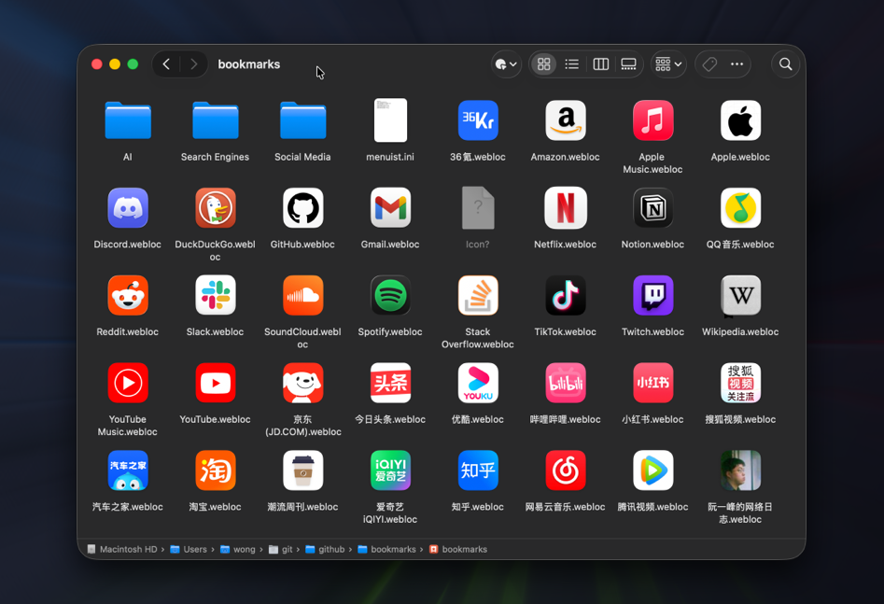The image size is (884, 604).
Task: Switch to list view
Action: click(571, 63)
